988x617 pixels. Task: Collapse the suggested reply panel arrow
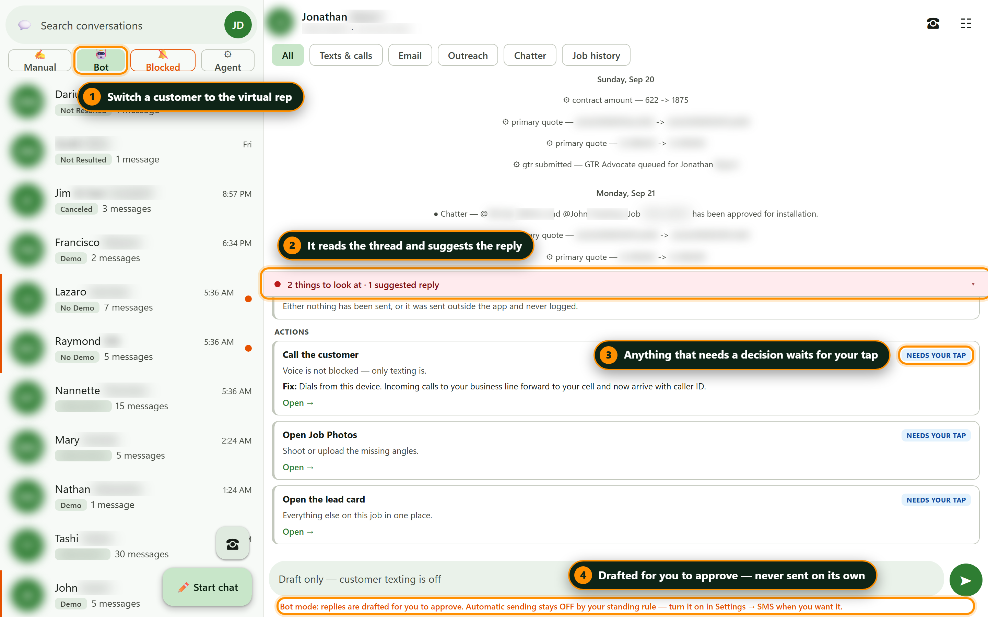(x=973, y=284)
